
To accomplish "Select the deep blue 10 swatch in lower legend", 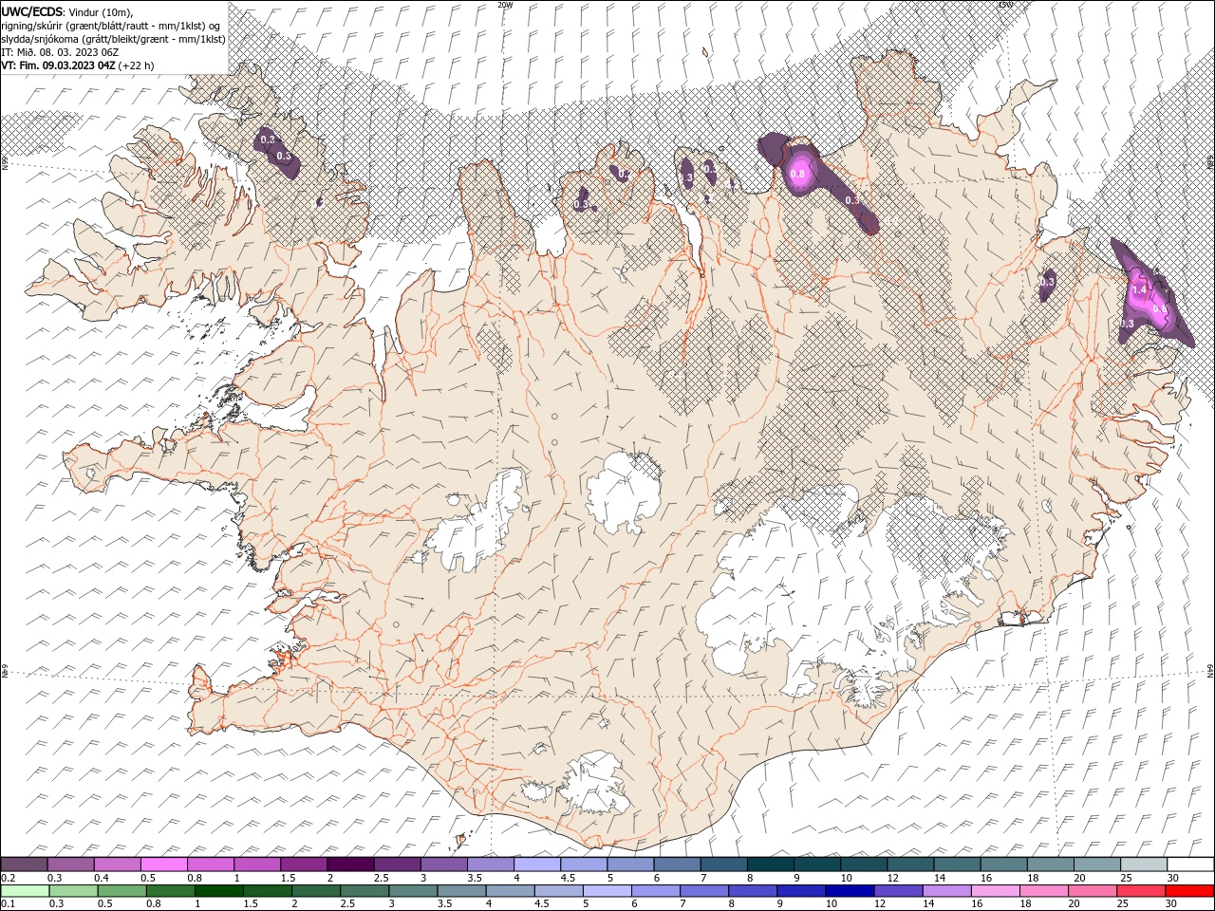I will 850,891.
